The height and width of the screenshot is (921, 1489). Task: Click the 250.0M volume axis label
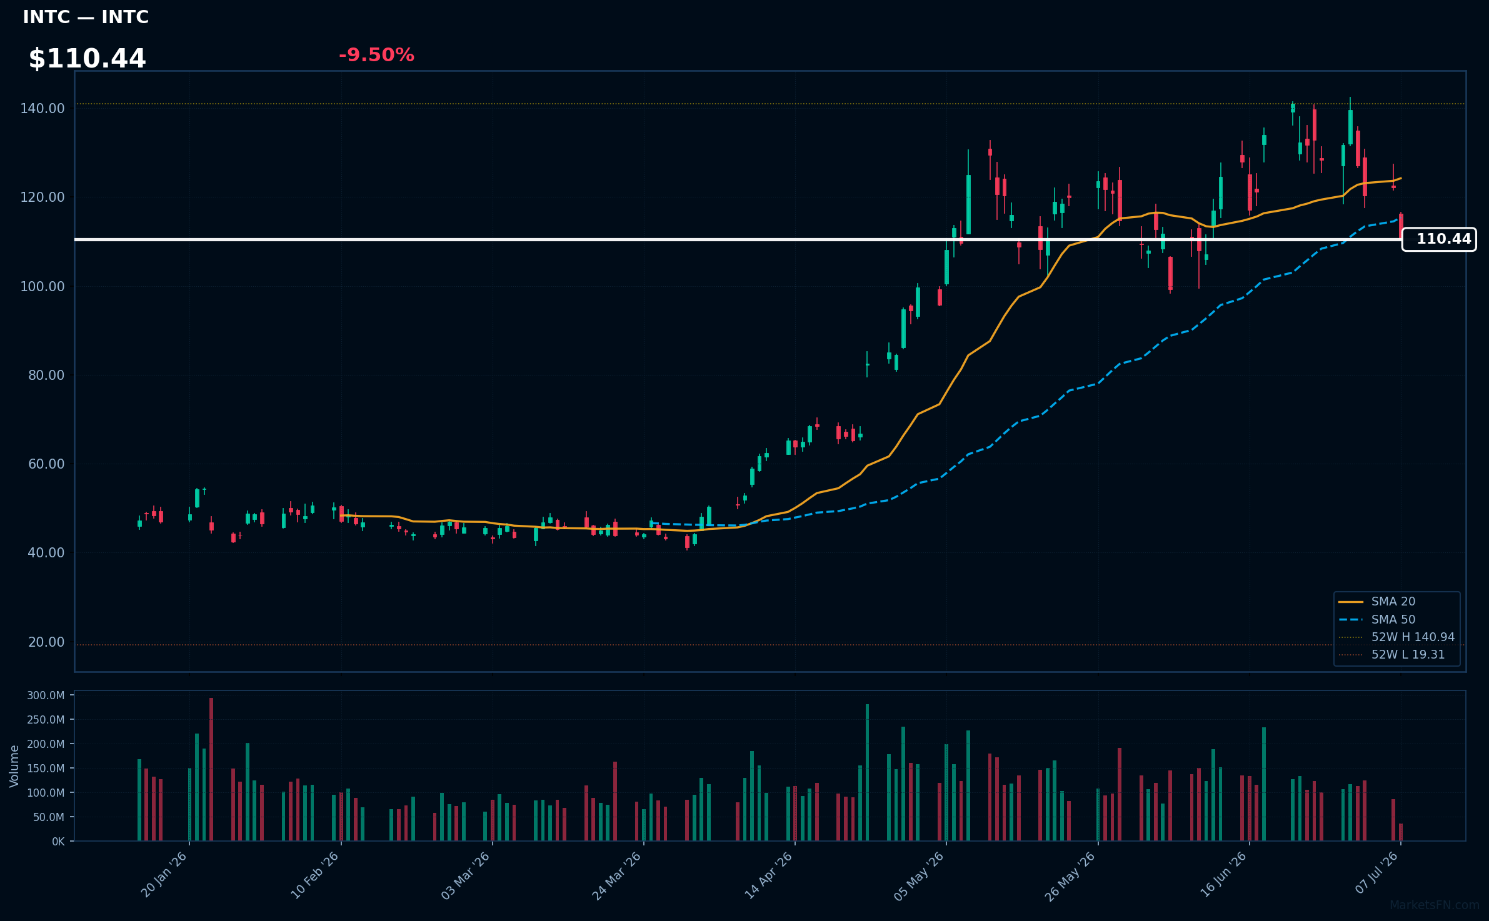[46, 720]
